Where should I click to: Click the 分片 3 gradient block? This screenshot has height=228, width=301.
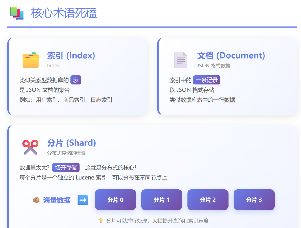click(x=254, y=200)
